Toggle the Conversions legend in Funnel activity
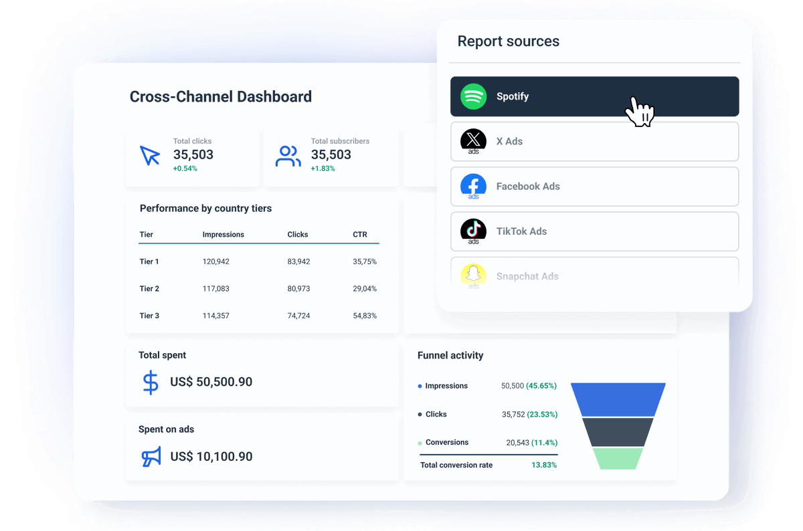The height and width of the screenshot is (531, 803). click(x=447, y=442)
